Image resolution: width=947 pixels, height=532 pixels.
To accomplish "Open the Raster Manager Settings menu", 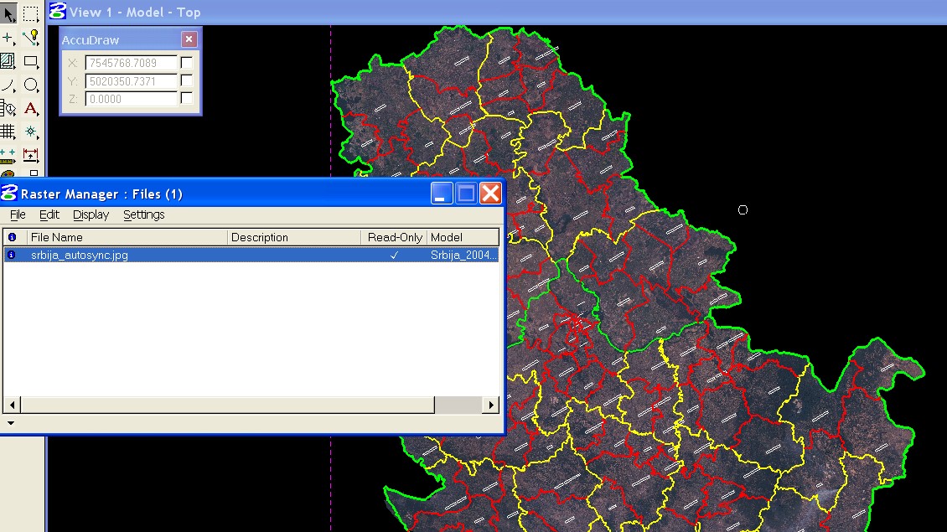I will tap(144, 214).
